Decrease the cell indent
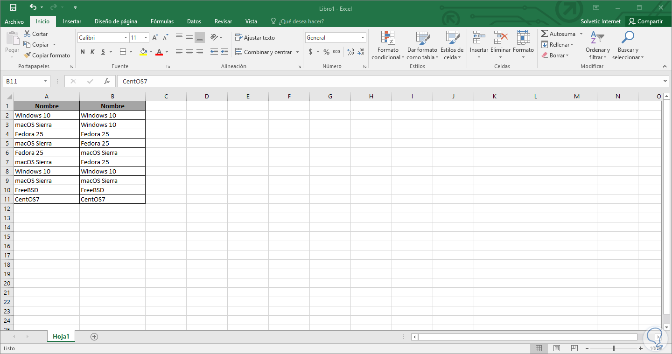Image resolution: width=672 pixels, height=354 pixels. click(214, 52)
